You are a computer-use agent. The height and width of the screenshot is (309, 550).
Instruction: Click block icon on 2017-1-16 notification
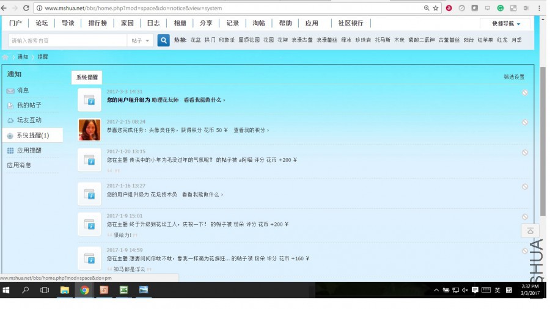coord(525,187)
